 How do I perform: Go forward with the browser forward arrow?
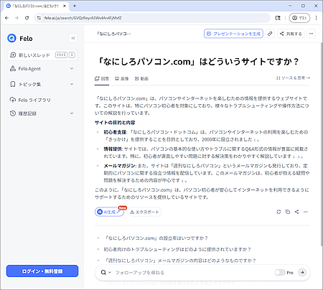(x=17, y=18)
